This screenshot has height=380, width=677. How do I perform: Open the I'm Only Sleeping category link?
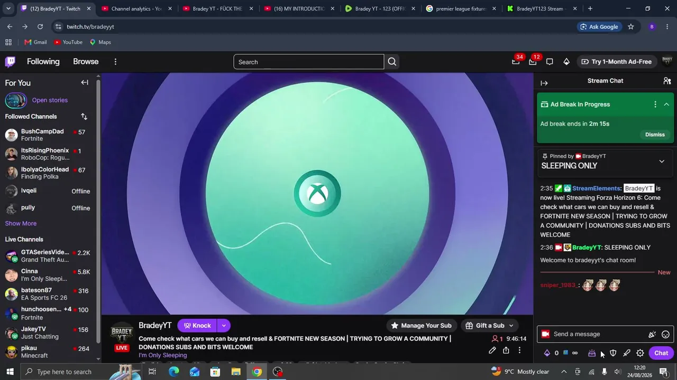[x=163, y=355]
